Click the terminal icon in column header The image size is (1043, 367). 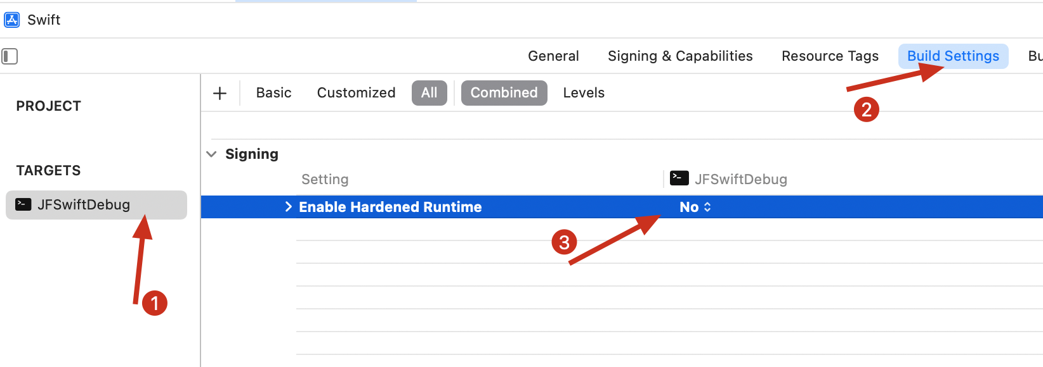(x=679, y=178)
